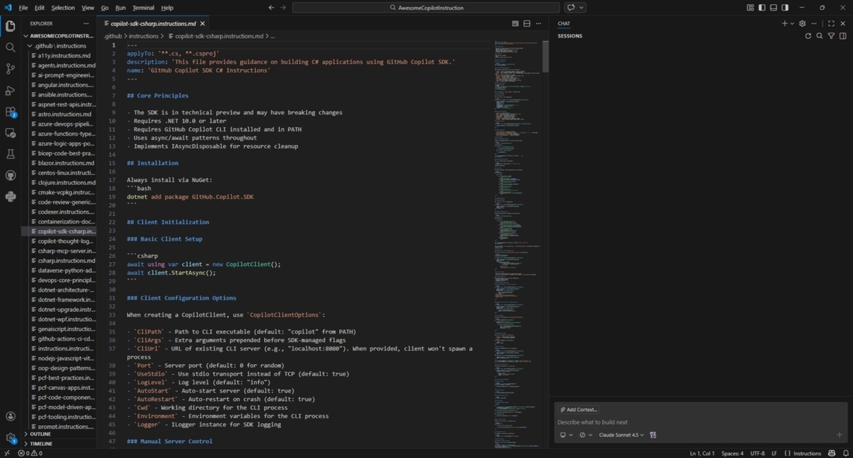Screen dimensions: 853x458
Task: Collapse the .github\instructions folder
Action: (x=60, y=46)
